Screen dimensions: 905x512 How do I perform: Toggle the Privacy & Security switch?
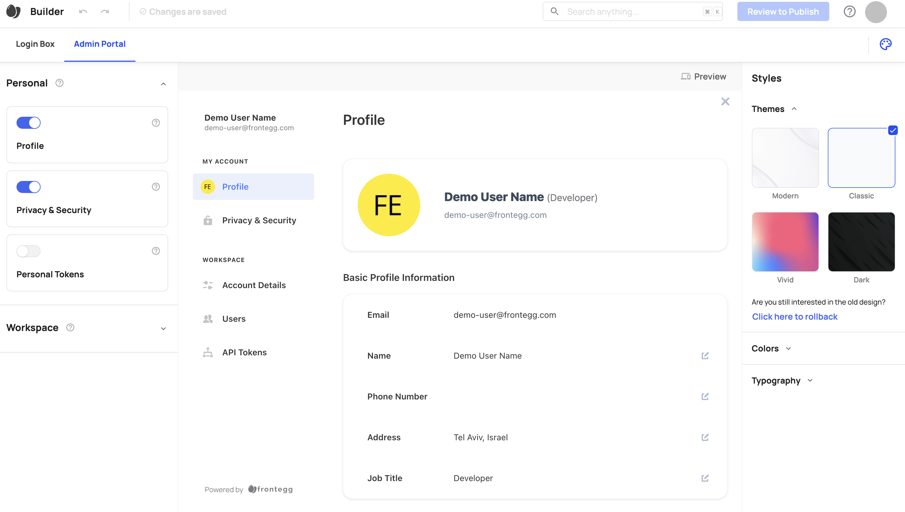29,186
